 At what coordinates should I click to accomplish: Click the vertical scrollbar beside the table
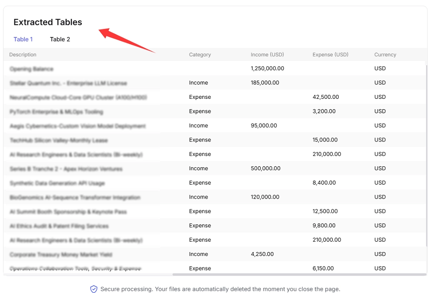pyautogui.click(x=426, y=155)
